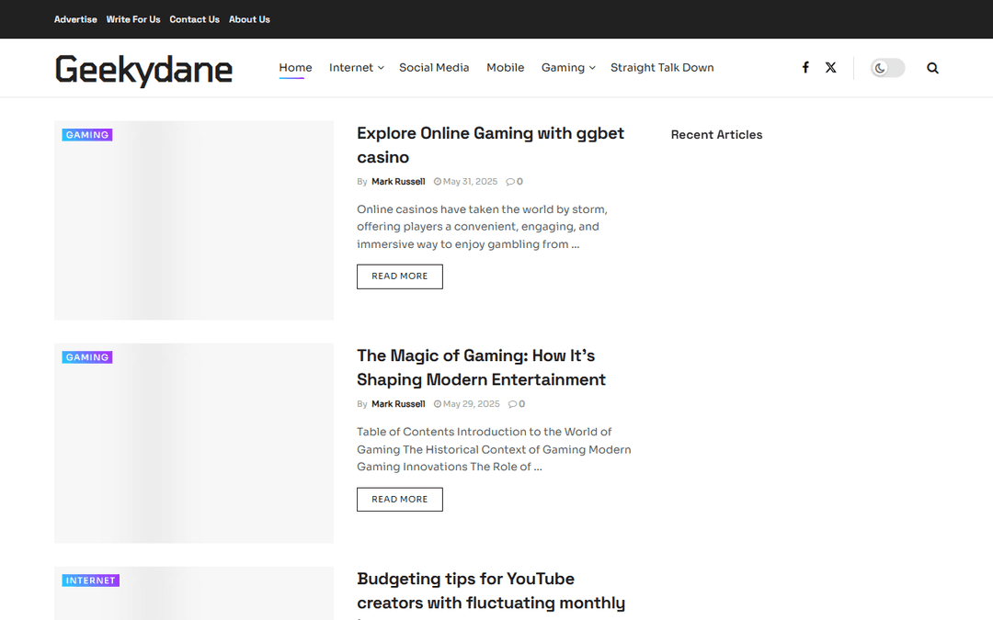Click the Write For Us link
This screenshot has height=620, width=993.
(x=133, y=19)
